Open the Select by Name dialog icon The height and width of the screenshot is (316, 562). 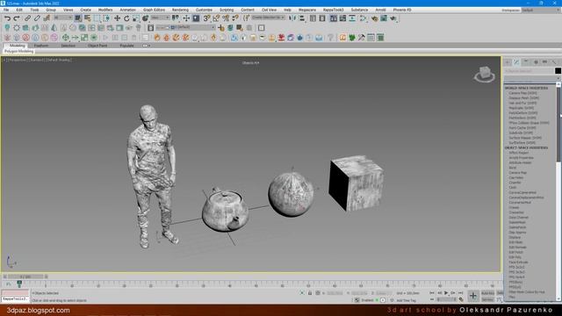(88, 18)
